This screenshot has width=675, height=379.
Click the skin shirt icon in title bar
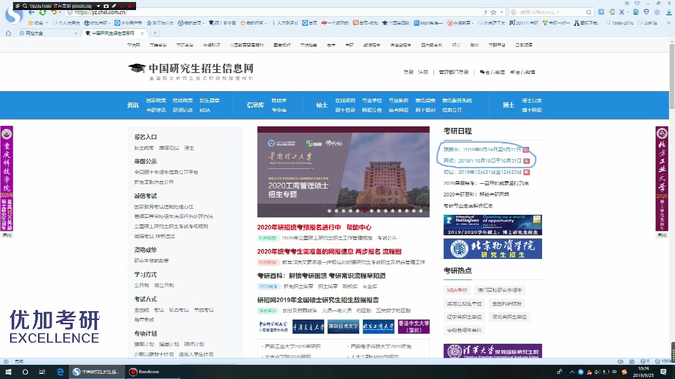click(637, 3)
